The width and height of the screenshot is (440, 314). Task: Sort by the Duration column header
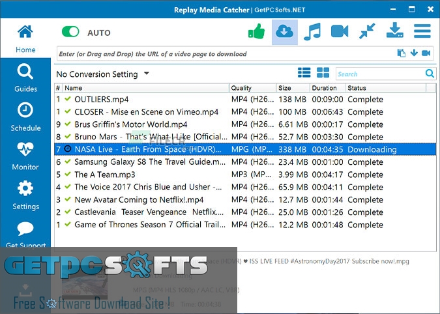(x=327, y=88)
